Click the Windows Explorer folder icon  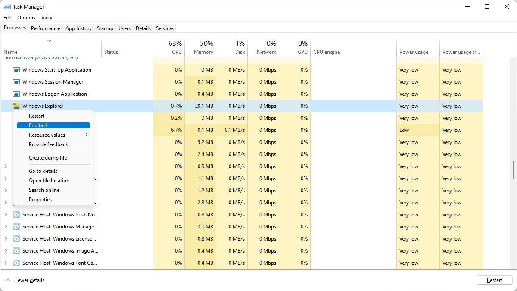16,106
